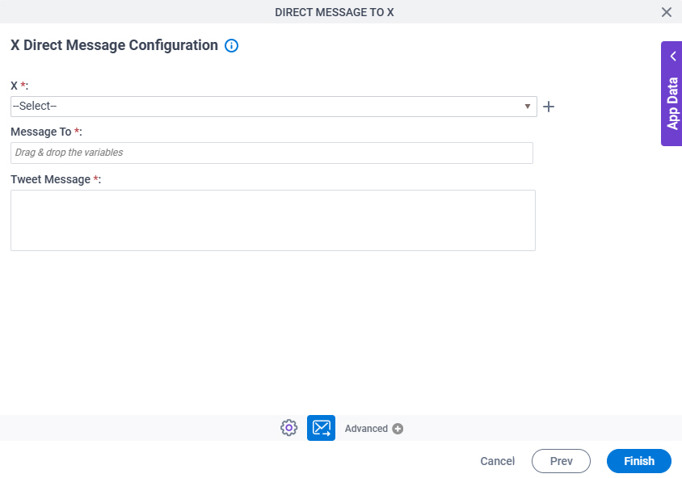Focus the Tweet Message text area

[x=272, y=220]
